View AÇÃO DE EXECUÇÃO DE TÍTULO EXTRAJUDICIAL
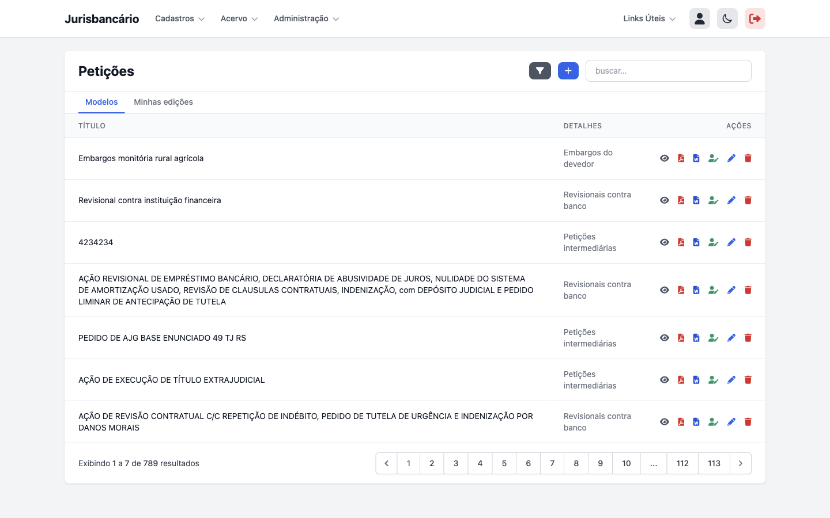Image resolution: width=830 pixels, height=518 pixels. pyautogui.click(x=665, y=380)
